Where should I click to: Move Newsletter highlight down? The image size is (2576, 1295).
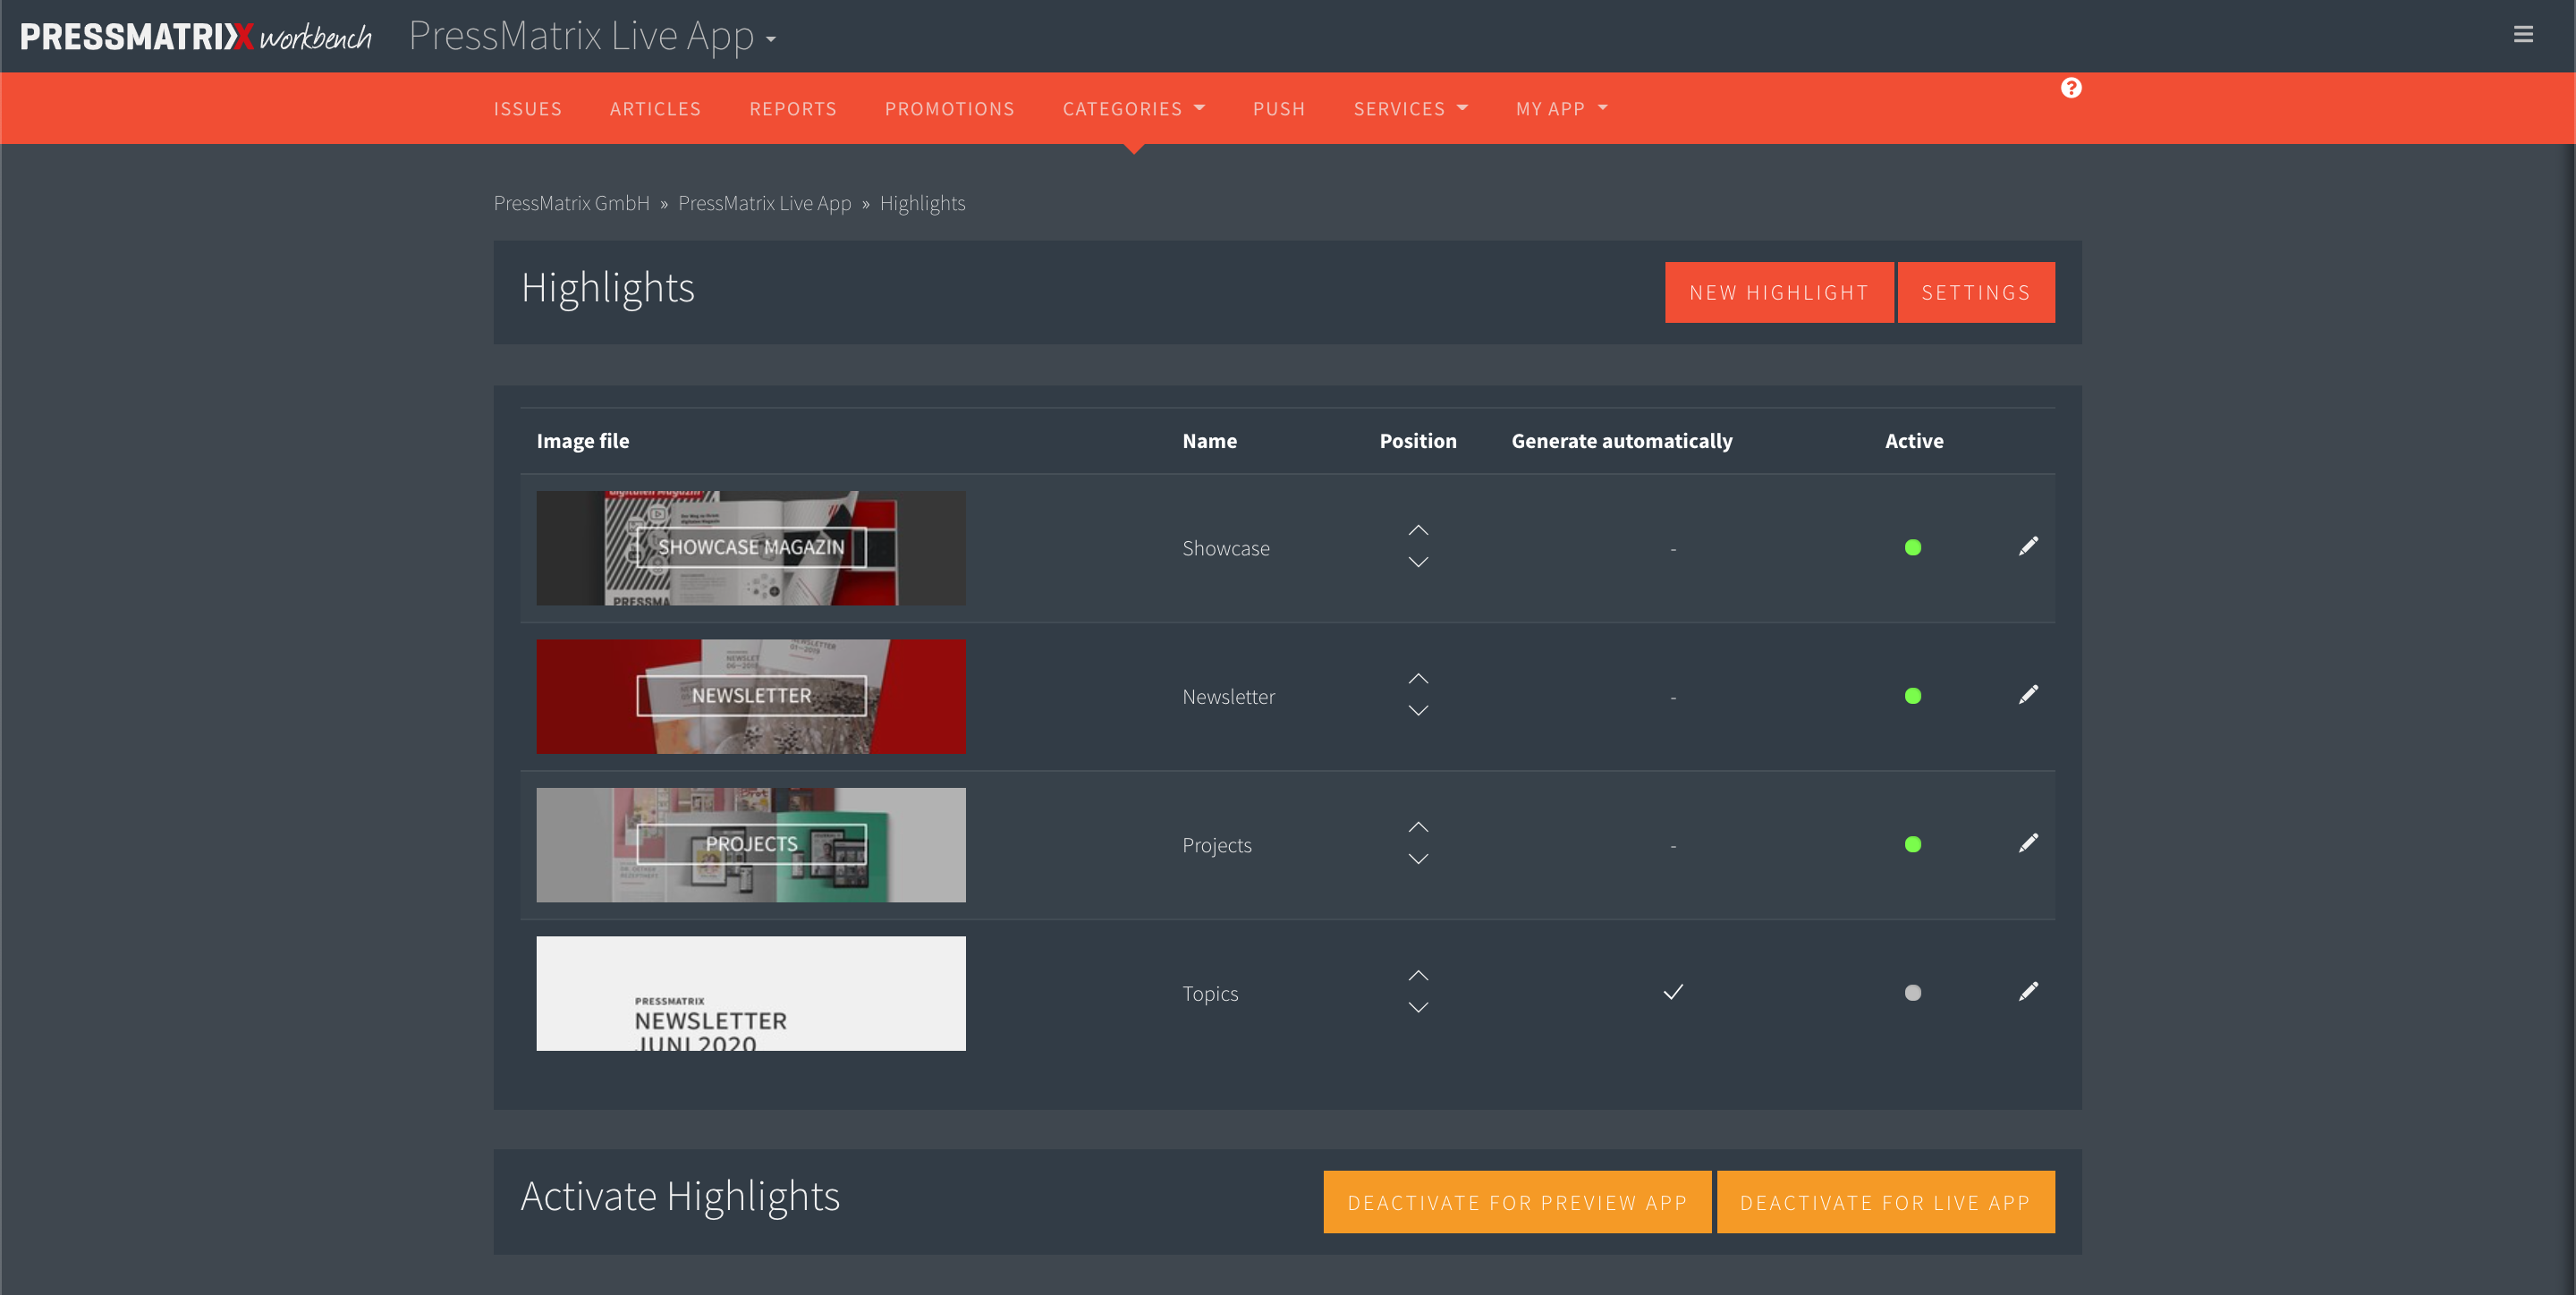click(1418, 711)
